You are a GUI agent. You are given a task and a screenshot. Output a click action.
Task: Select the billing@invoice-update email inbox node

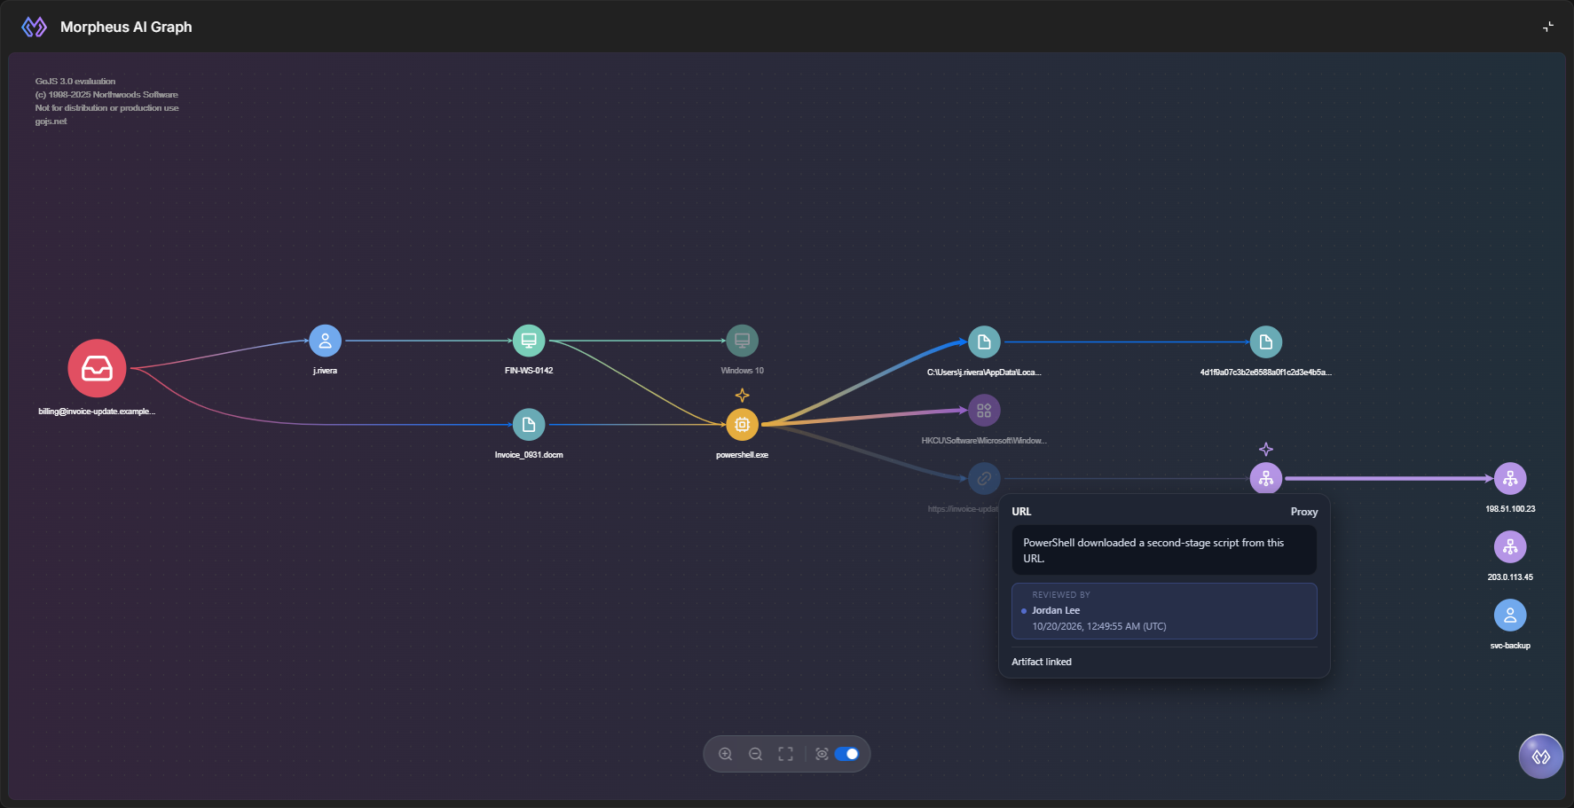click(97, 368)
